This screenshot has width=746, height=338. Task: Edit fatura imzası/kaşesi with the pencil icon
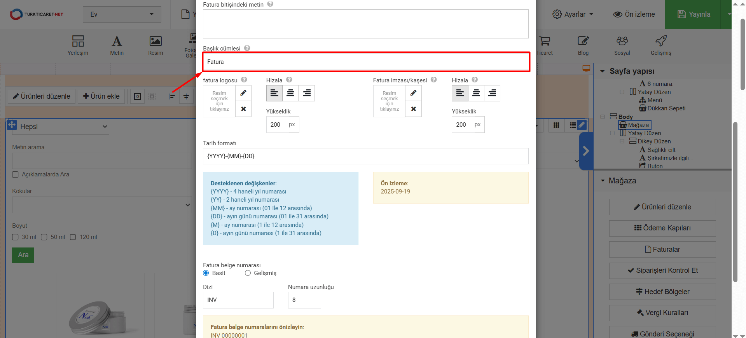tap(413, 93)
